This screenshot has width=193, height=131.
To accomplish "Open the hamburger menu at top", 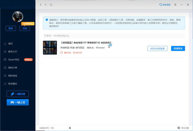I will 175,5.
